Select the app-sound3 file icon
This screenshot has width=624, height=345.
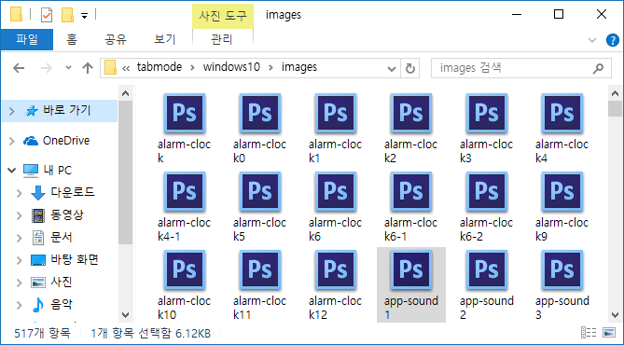(x=562, y=269)
